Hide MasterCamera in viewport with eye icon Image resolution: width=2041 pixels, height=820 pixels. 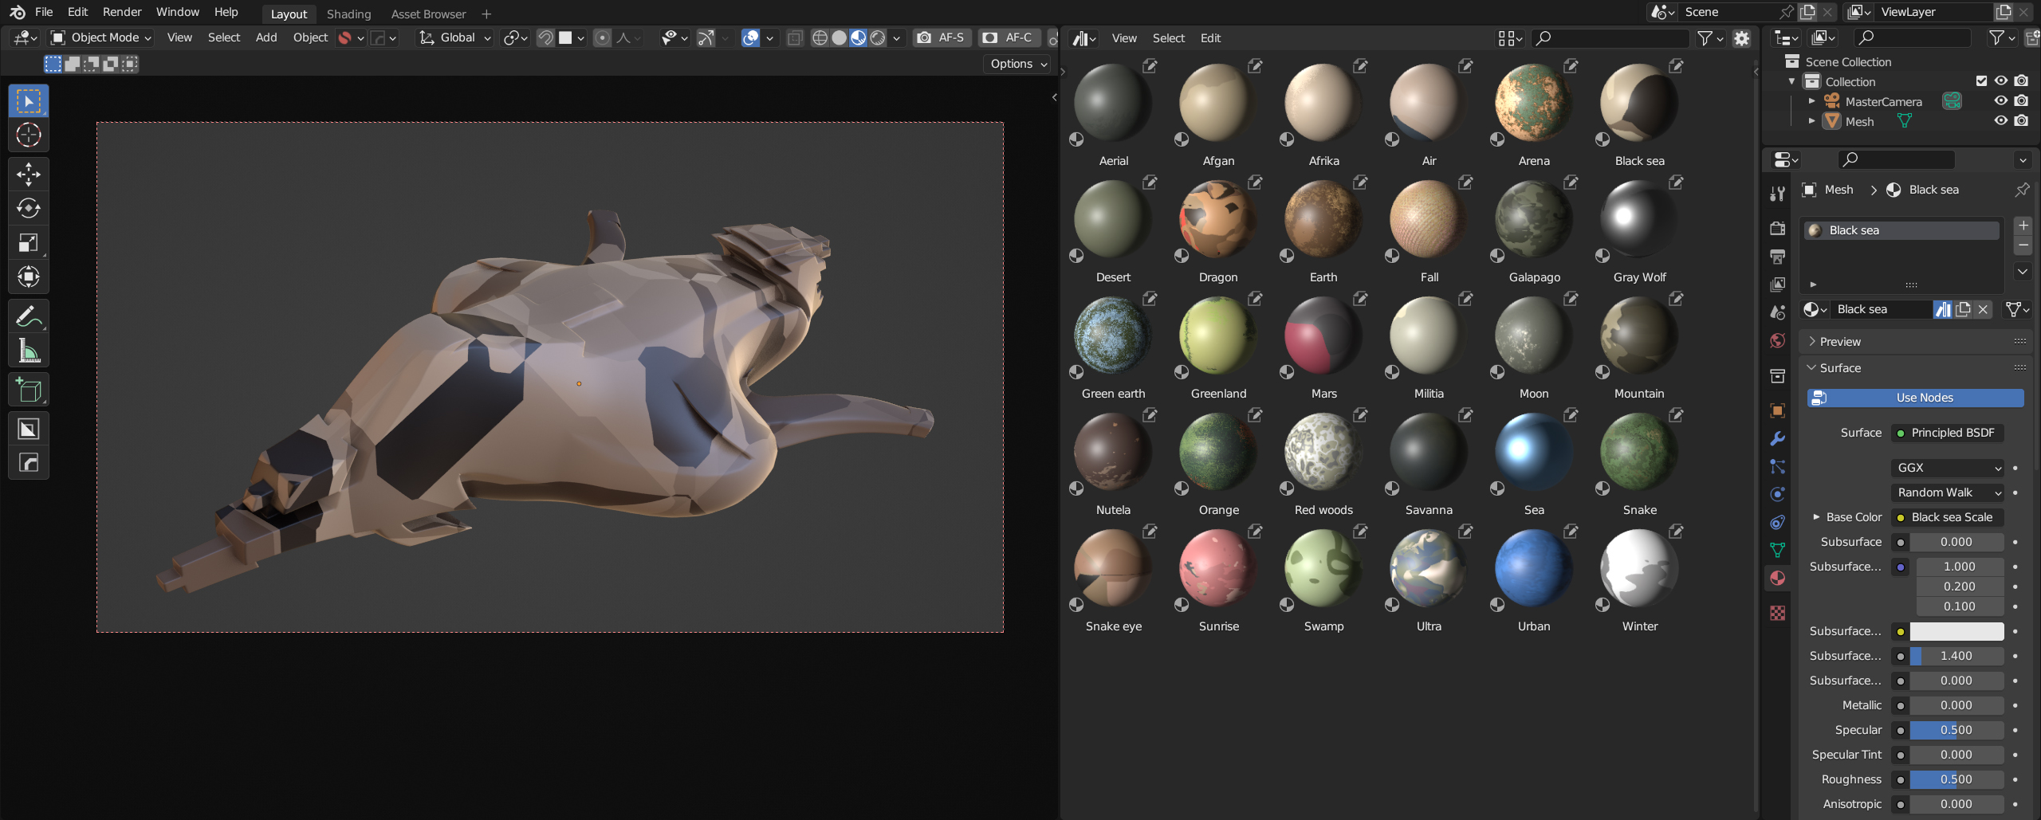2000,101
